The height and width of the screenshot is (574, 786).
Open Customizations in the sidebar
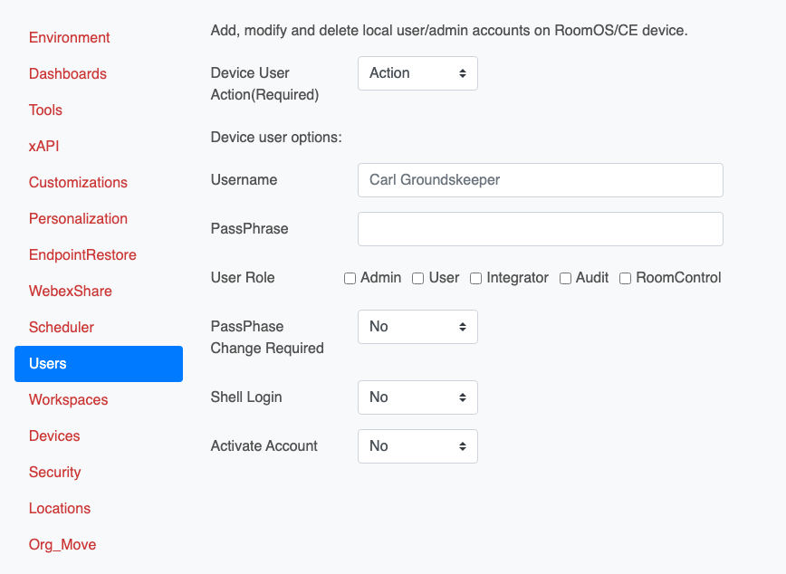pos(78,183)
